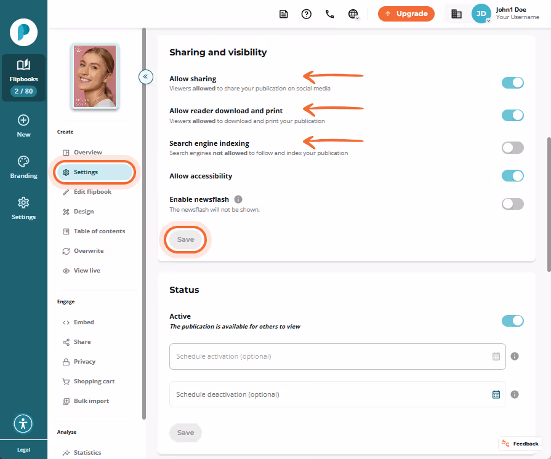Click the flipbook cover thumbnail
551x459 pixels.
[x=95, y=76]
